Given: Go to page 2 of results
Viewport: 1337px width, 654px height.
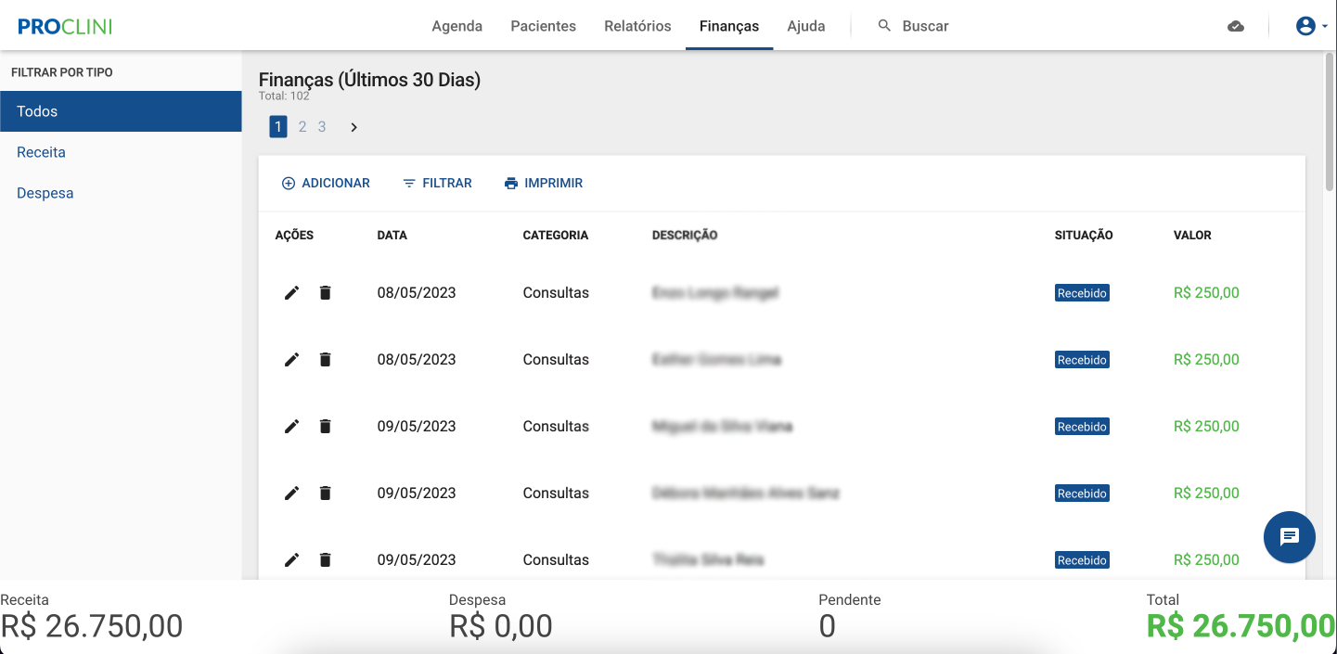Looking at the screenshot, I should point(302,127).
